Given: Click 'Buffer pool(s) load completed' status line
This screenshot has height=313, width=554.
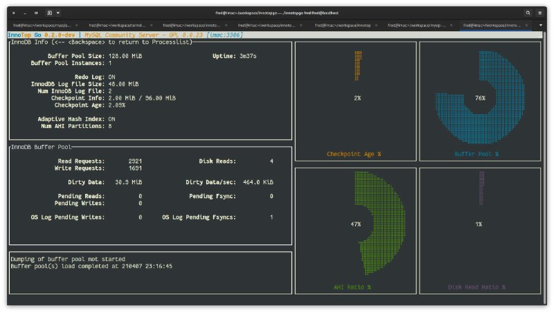Looking at the screenshot, I should point(91,266).
